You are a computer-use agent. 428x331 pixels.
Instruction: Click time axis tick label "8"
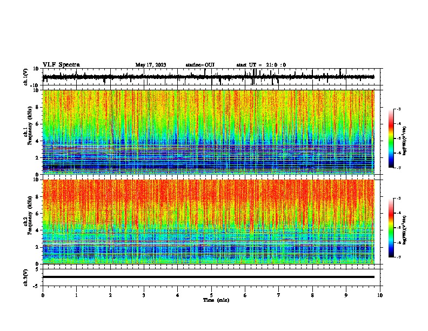(312, 295)
